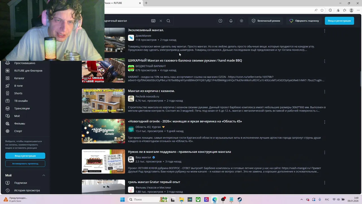The width and height of the screenshot is (362, 204).
Task: Open Просто­квашино in the sidebar
Action: click(x=25, y=63)
